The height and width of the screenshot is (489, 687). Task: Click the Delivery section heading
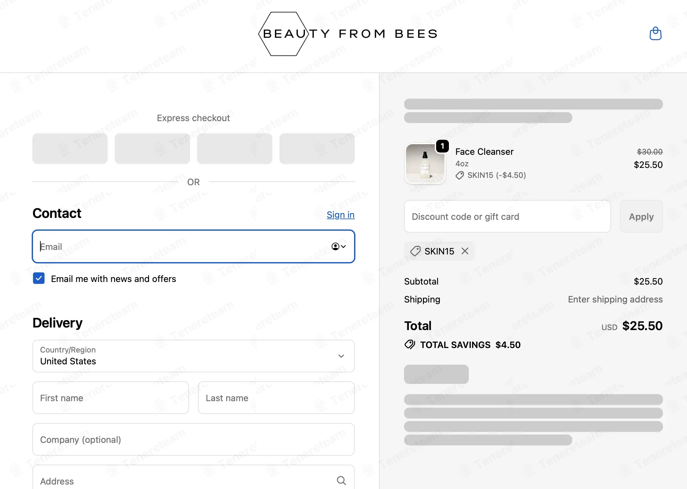(x=58, y=323)
